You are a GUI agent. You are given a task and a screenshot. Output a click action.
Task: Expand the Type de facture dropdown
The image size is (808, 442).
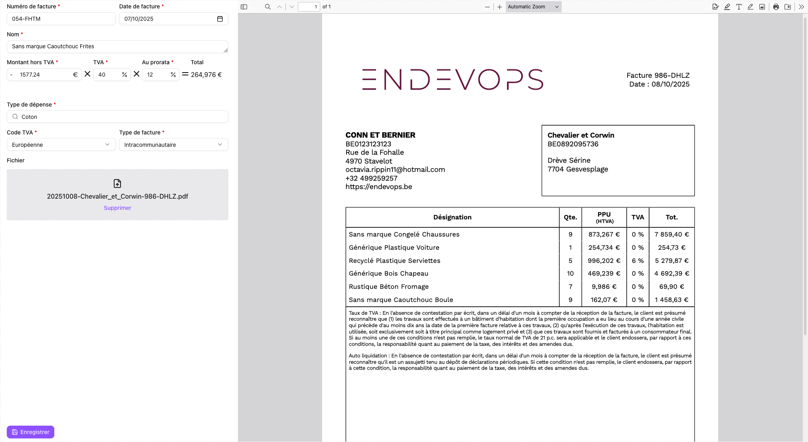point(173,144)
